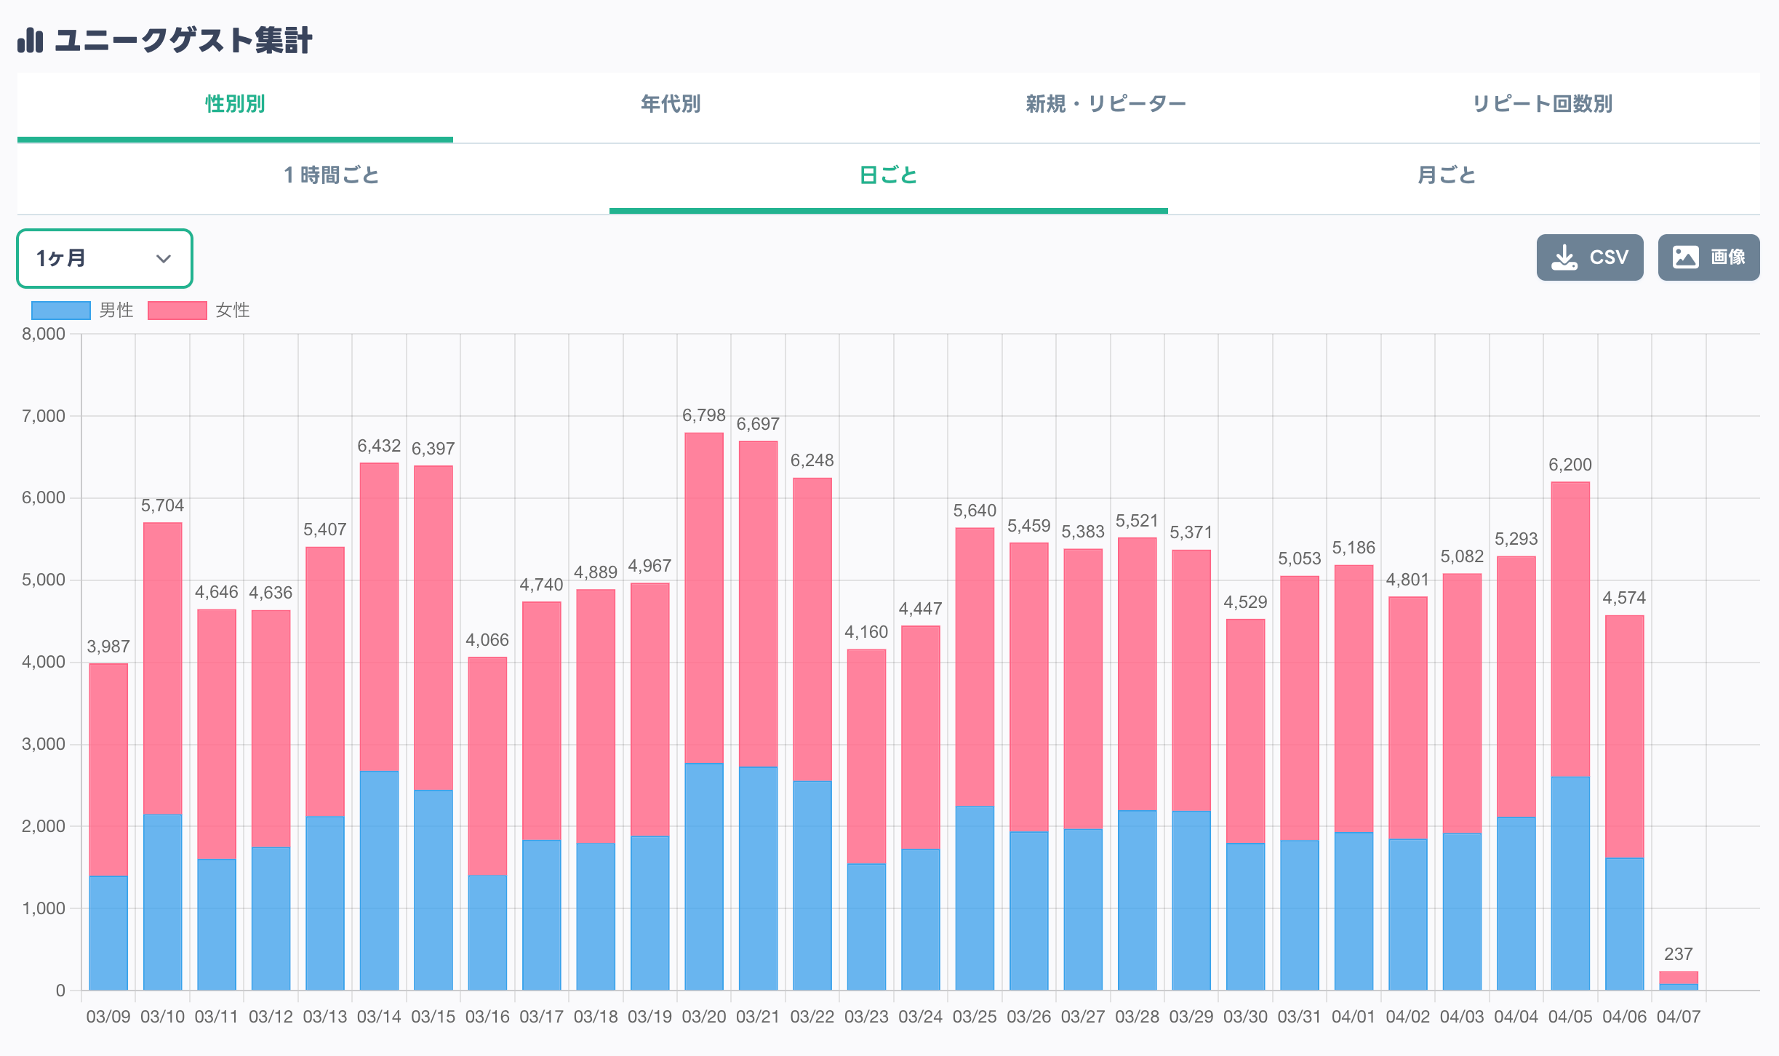Viewport: 1779px width, 1056px height.
Task: Toggle the 女性 legend entry
Action: click(x=233, y=309)
